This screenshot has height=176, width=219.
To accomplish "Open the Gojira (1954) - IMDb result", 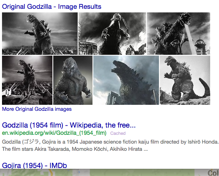I will pyautogui.click(x=34, y=166).
